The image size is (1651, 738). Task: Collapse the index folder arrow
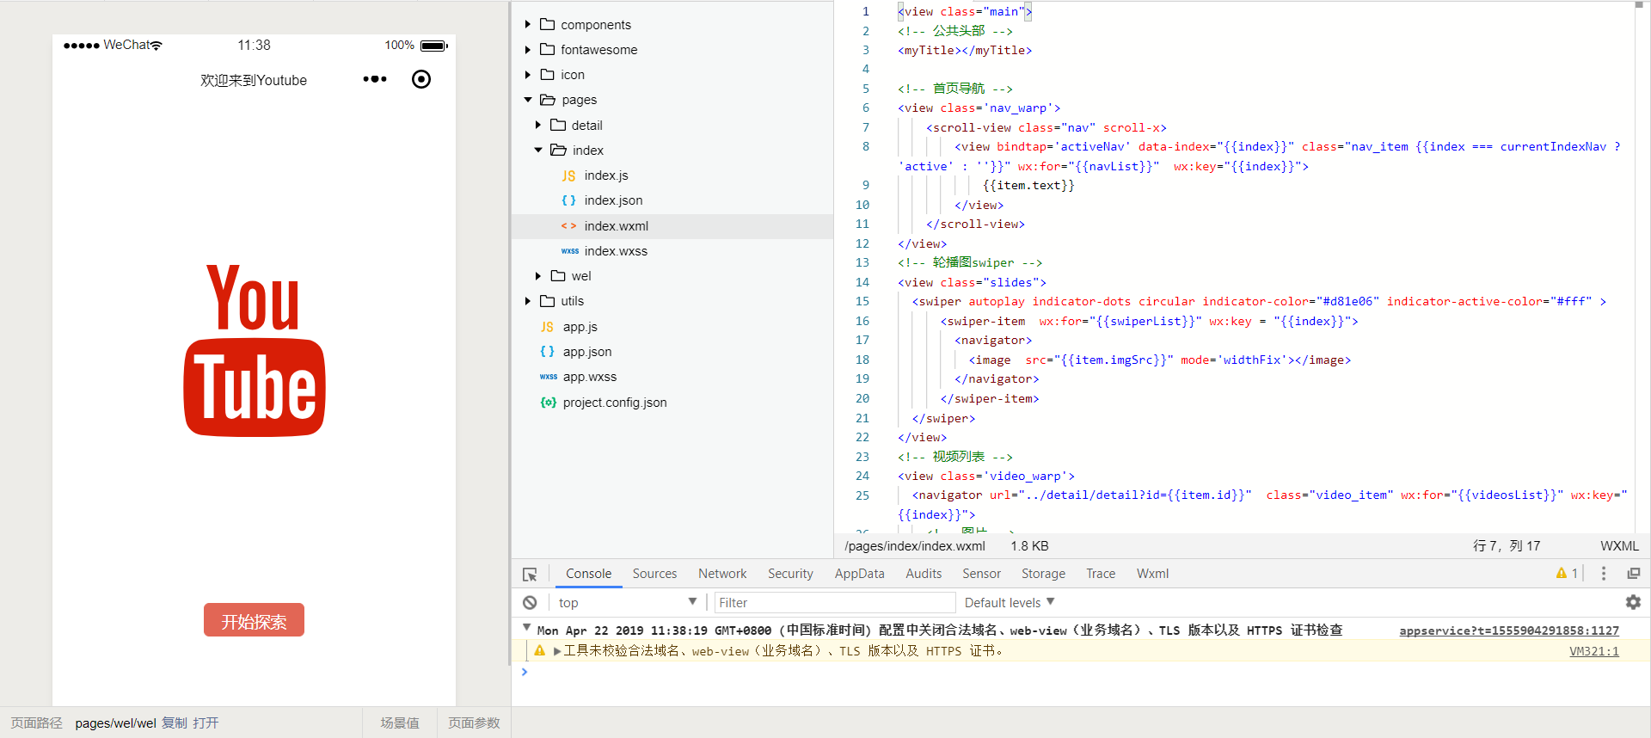click(x=538, y=151)
